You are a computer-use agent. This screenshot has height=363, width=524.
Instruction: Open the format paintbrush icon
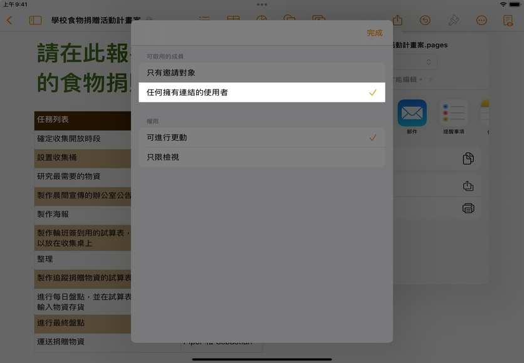click(x=453, y=21)
